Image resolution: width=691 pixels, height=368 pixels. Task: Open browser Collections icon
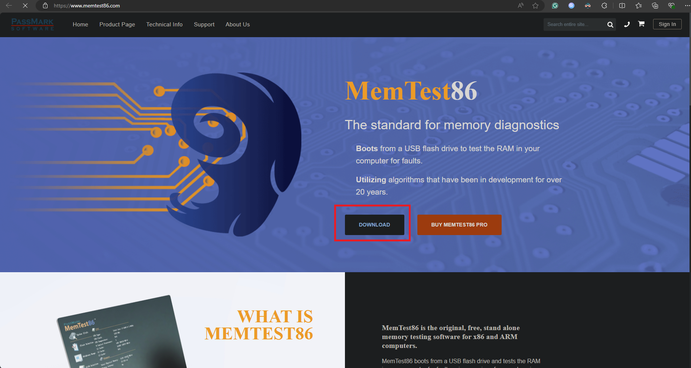pyautogui.click(x=655, y=6)
